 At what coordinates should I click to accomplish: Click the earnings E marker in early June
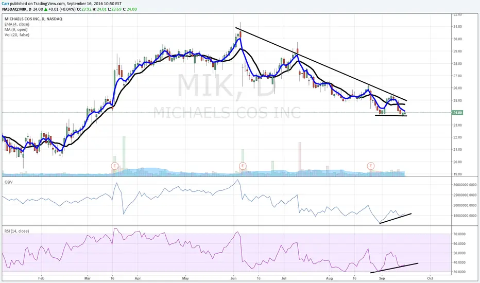tap(243, 166)
